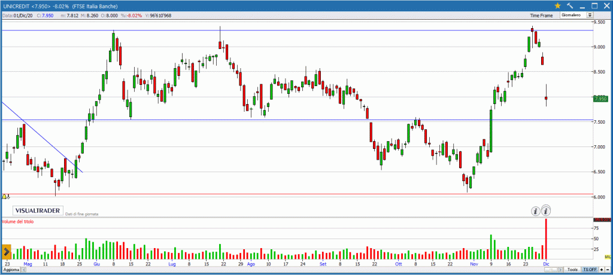
Task: Click the black volume value tag
Action: click(603, 219)
